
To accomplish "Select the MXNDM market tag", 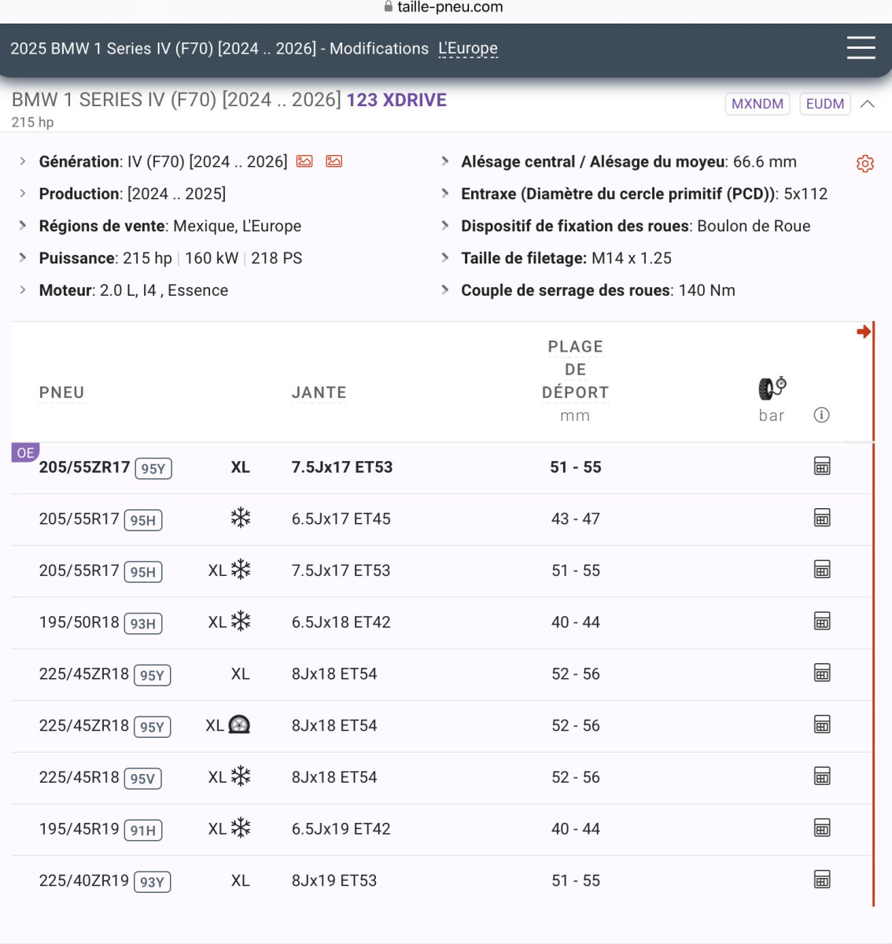I will click(x=757, y=104).
